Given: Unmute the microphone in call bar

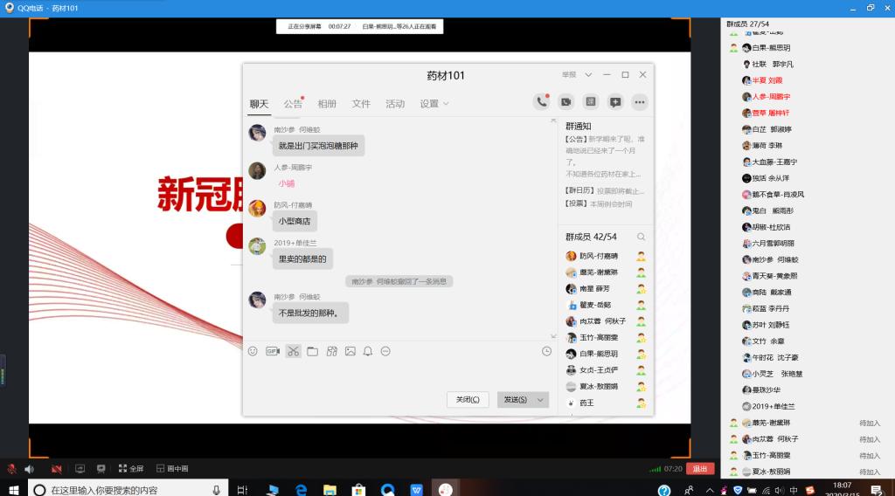Looking at the screenshot, I should tap(12, 469).
